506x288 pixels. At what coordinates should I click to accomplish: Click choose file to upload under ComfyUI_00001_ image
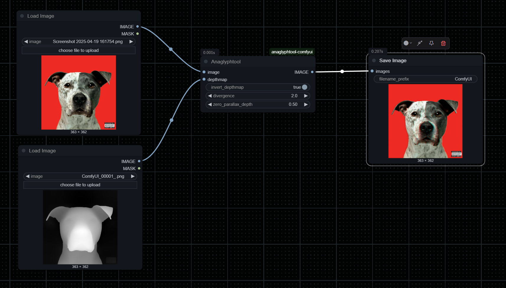click(80, 185)
